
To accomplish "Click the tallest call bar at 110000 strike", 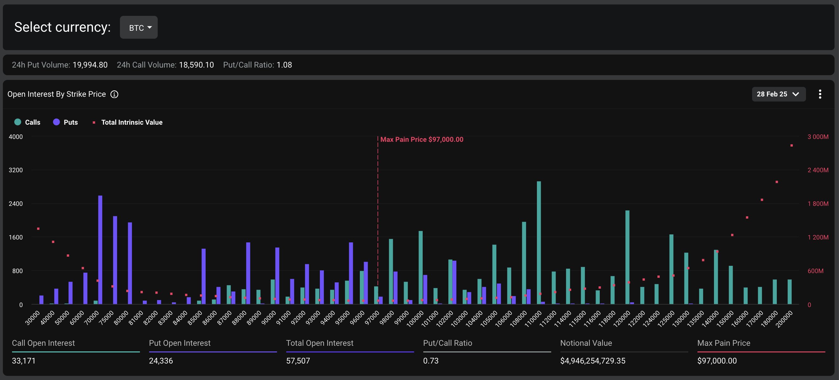I will [539, 243].
